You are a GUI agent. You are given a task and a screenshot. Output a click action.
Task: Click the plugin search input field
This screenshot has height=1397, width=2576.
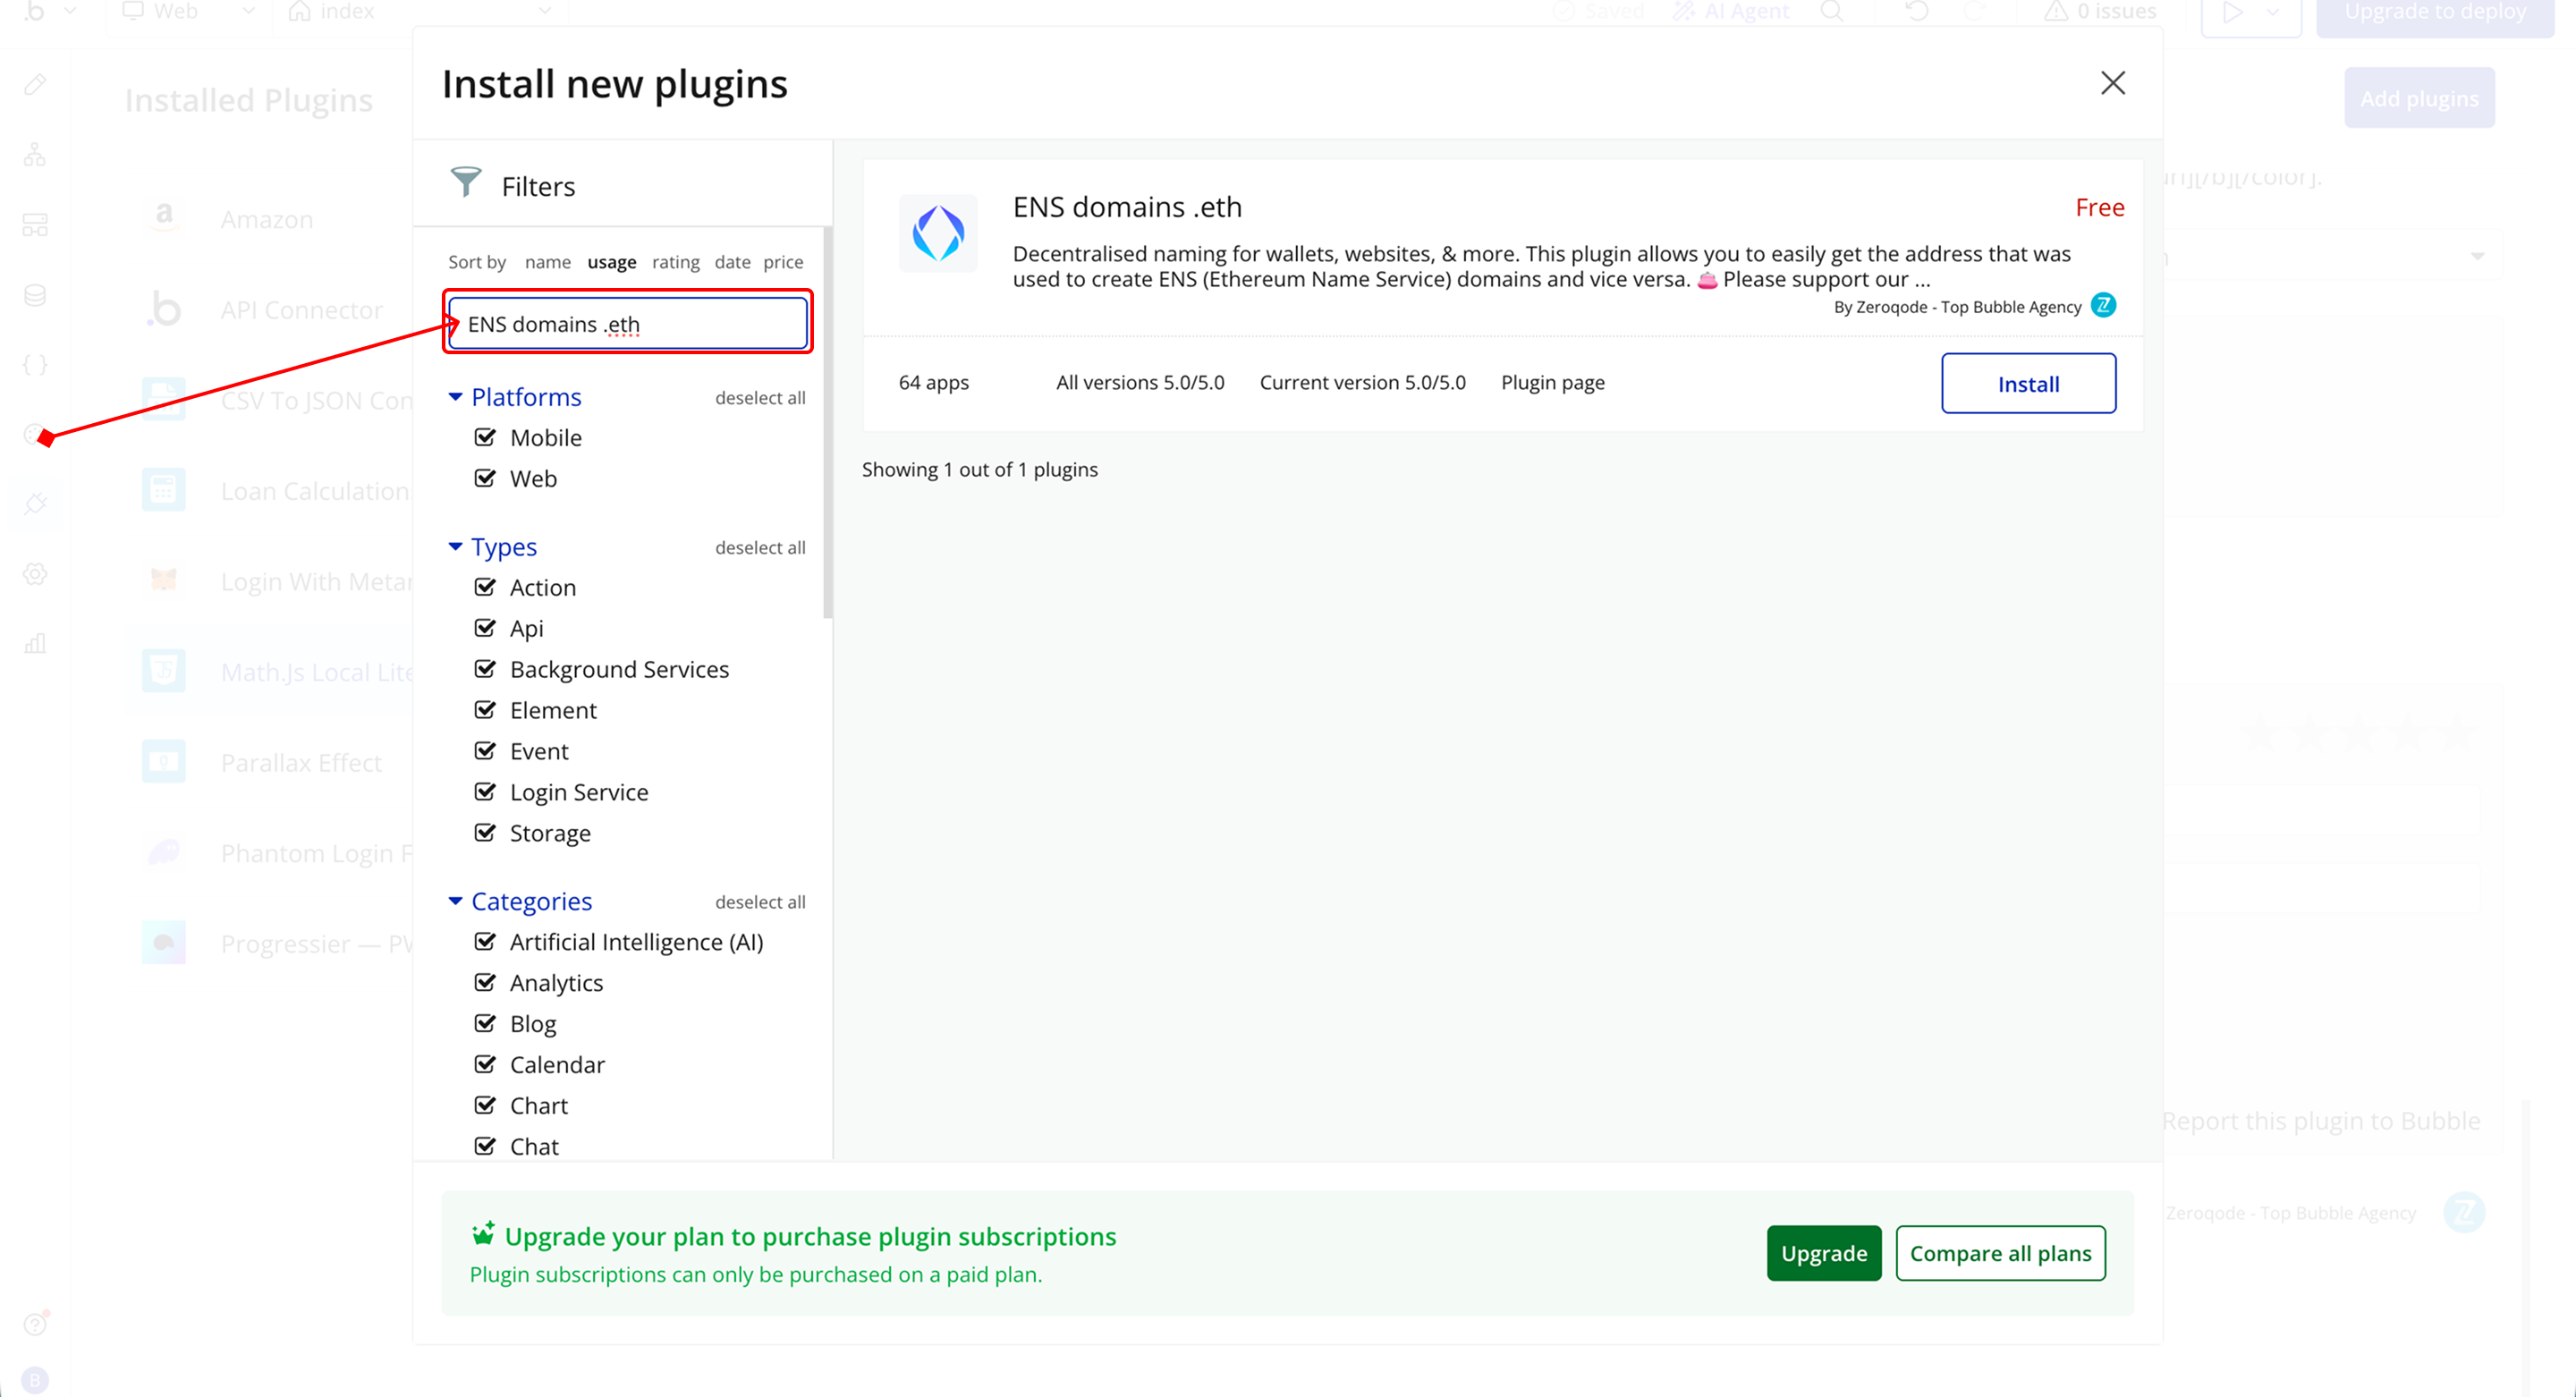627,324
